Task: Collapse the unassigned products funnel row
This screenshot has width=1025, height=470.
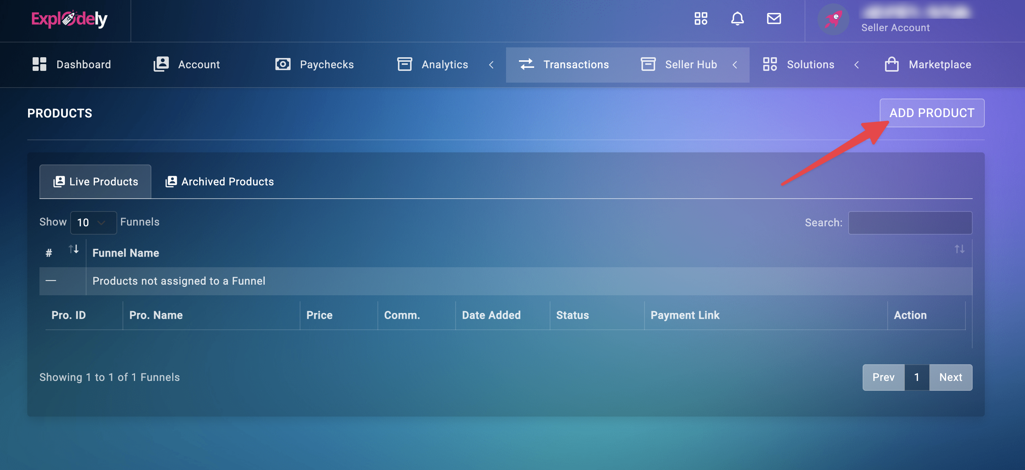Action: [x=50, y=281]
